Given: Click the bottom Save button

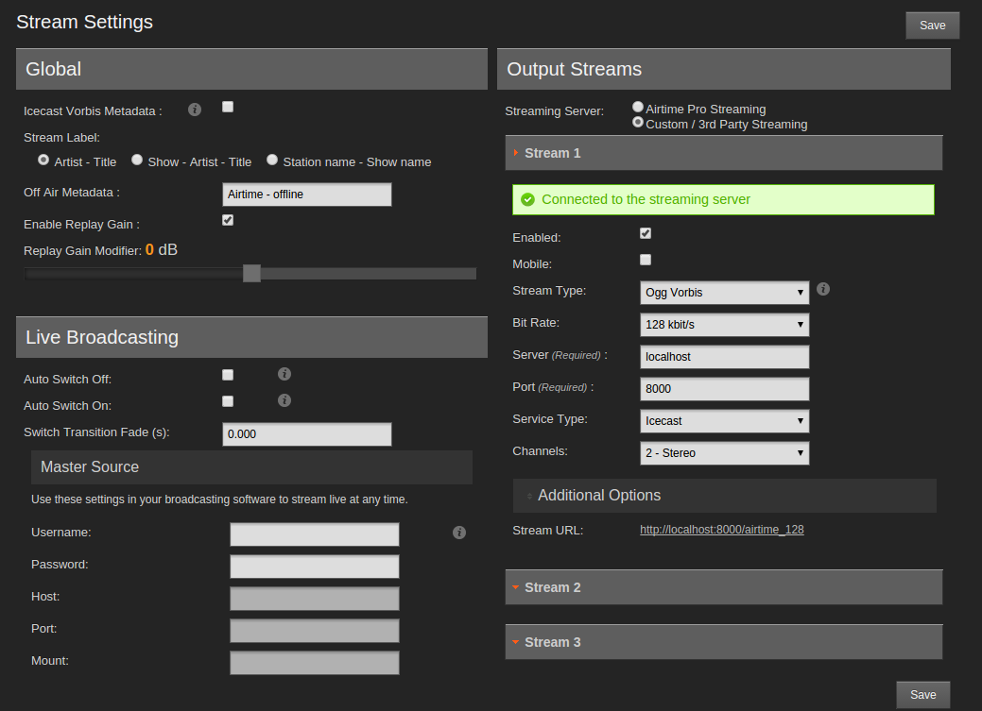Looking at the screenshot, I should [x=923, y=695].
